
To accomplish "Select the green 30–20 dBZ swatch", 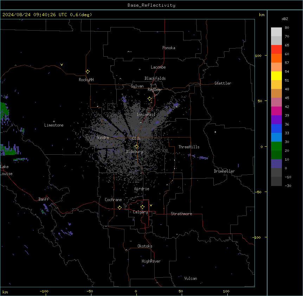I will click(276, 146).
